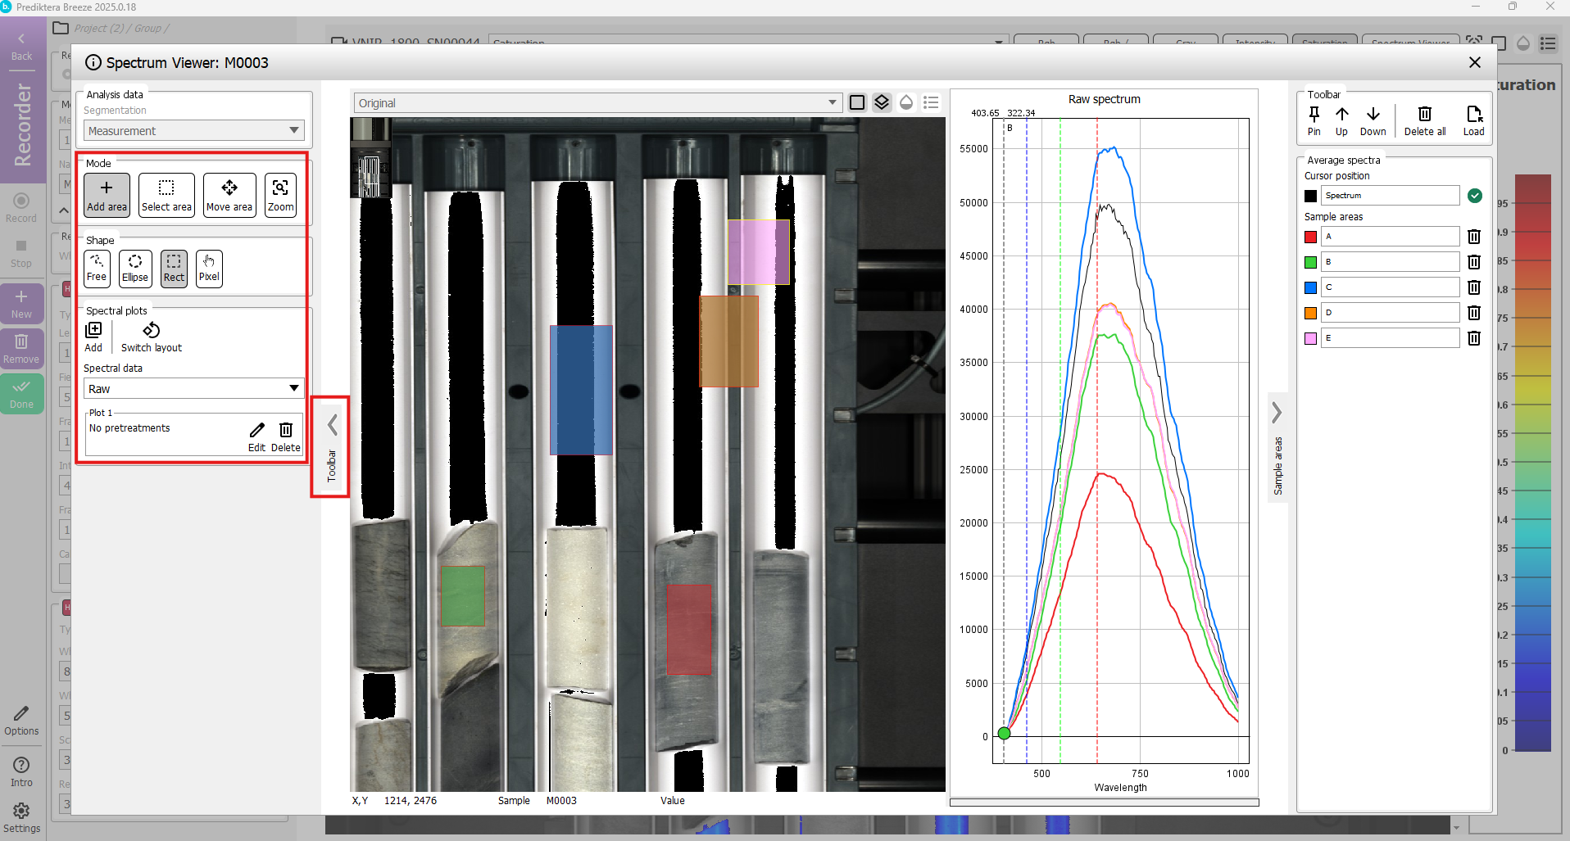The width and height of the screenshot is (1570, 841).
Task: Choose the Ellipse shape tool
Action: [135, 268]
